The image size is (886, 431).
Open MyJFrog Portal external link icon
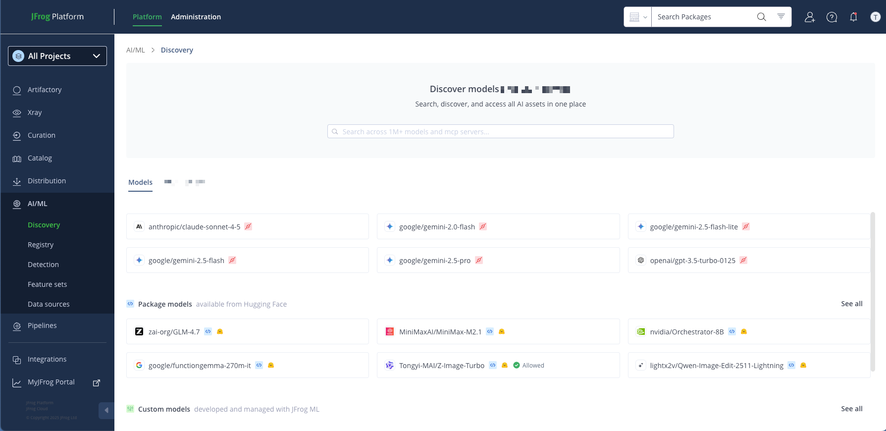(x=97, y=382)
